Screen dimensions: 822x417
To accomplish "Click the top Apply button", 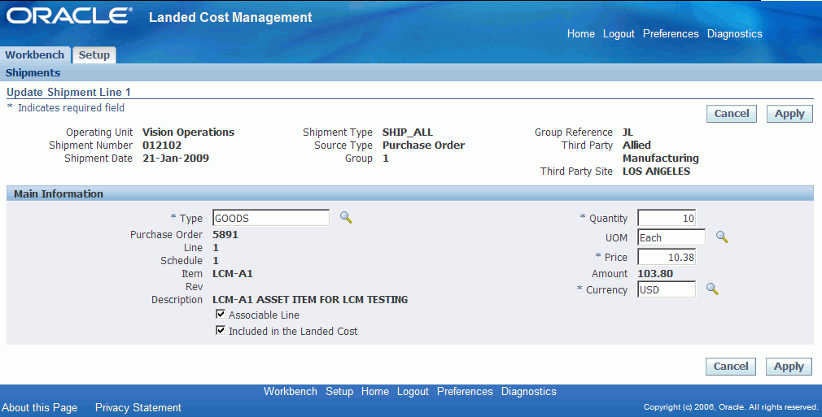I will point(789,114).
